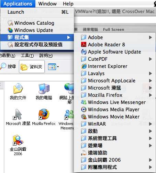Expand 附屬應用程式 submenu arrow
Screen dimensions: 156x173
(151, 167)
